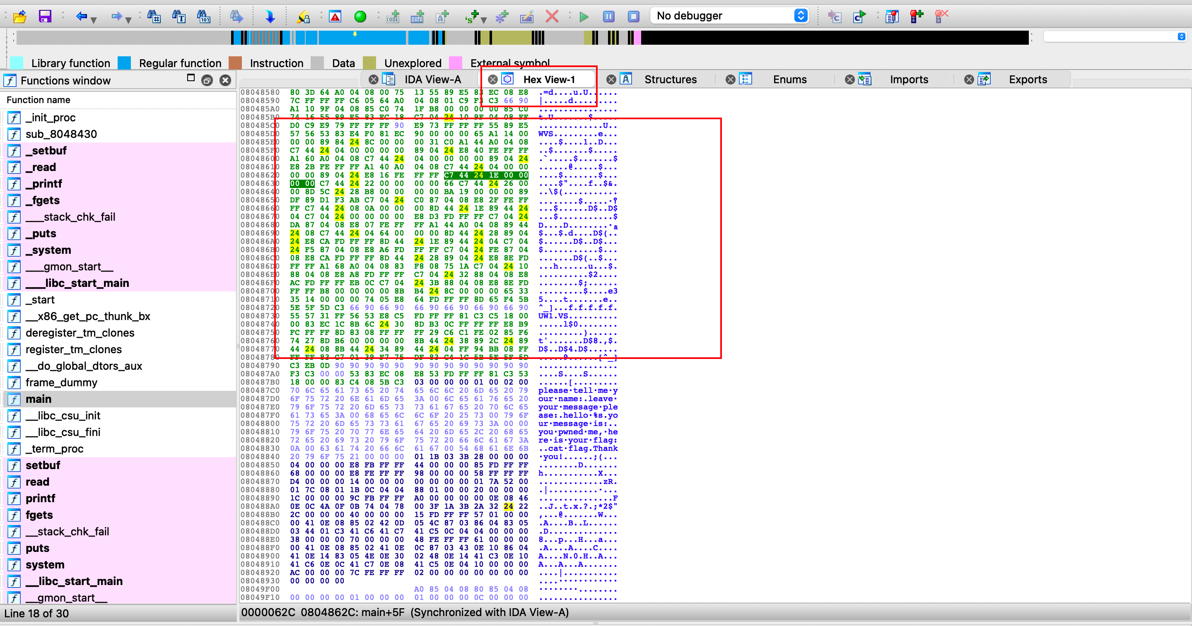
Task: Click the Function name column header
Action: coord(39,100)
